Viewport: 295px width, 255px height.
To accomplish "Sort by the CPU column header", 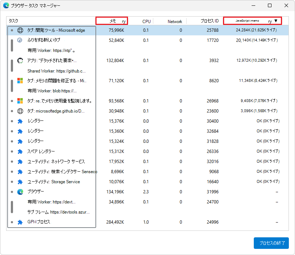I will [x=146, y=21].
